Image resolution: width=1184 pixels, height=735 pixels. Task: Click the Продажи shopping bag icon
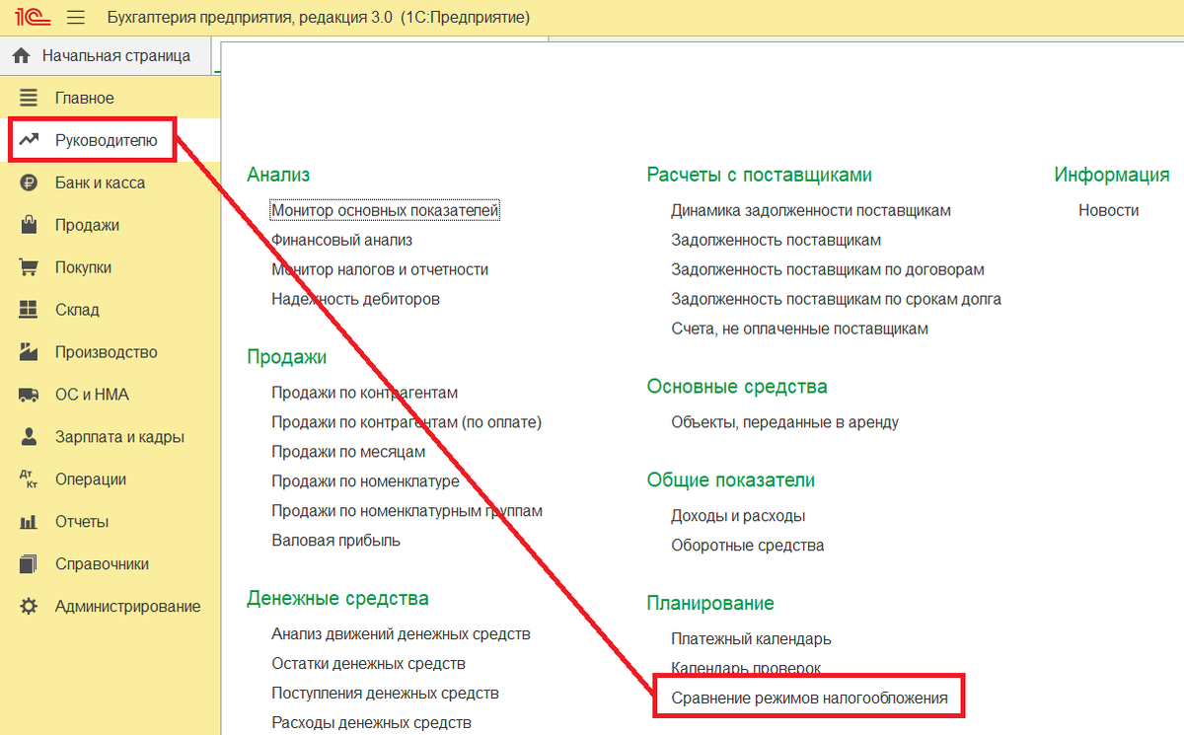tap(28, 225)
